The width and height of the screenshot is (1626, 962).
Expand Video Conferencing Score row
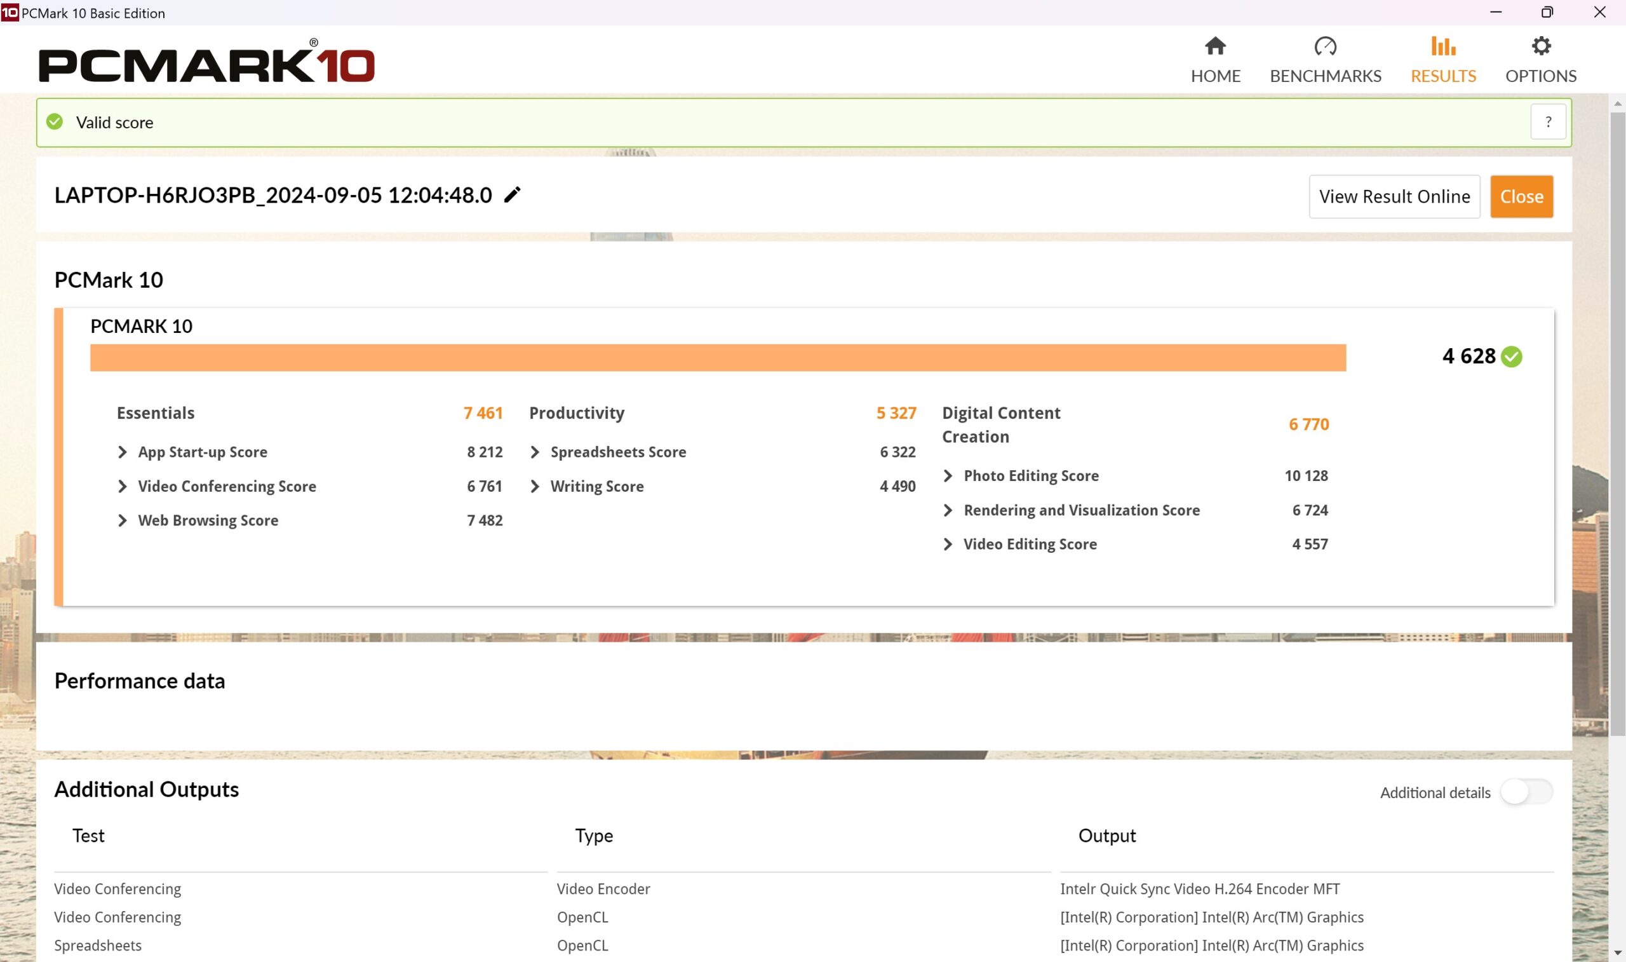click(x=123, y=486)
